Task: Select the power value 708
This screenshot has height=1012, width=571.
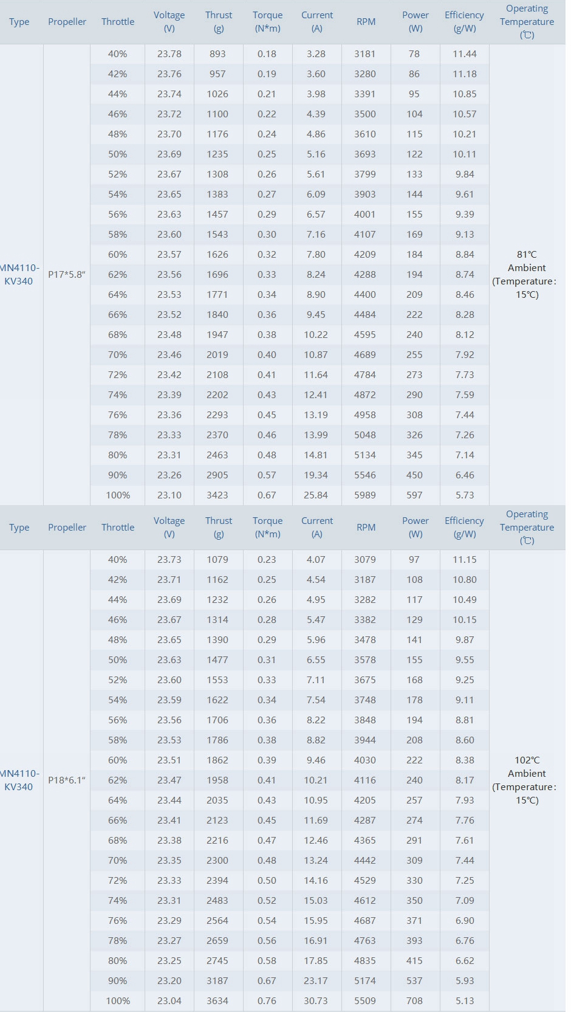Action: pyautogui.click(x=415, y=1001)
